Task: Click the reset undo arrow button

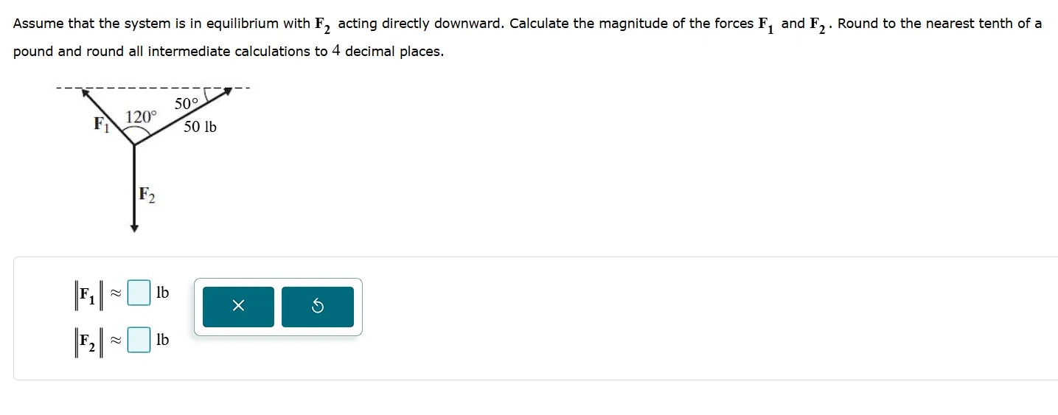Action: pos(317,307)
